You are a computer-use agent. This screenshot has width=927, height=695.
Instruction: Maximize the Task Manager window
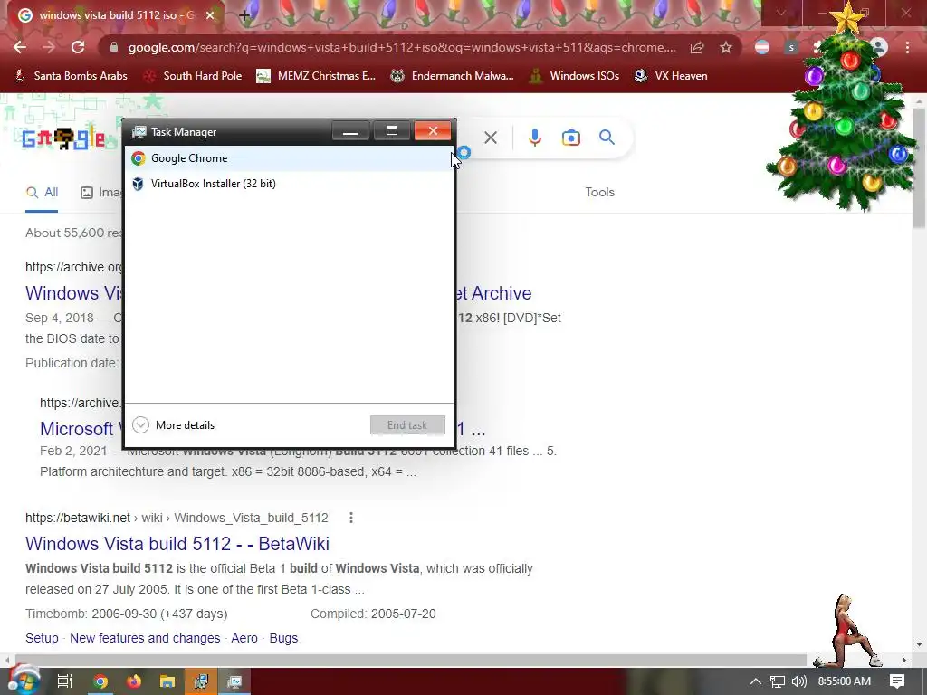click(391, 131)
